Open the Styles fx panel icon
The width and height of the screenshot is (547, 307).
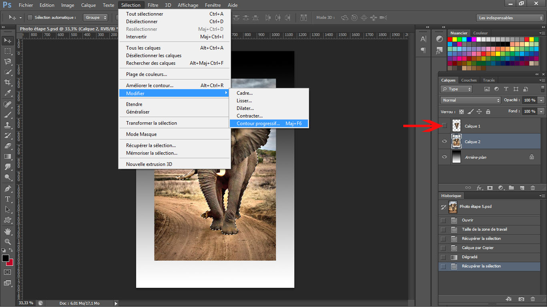(x=439, y=51)
